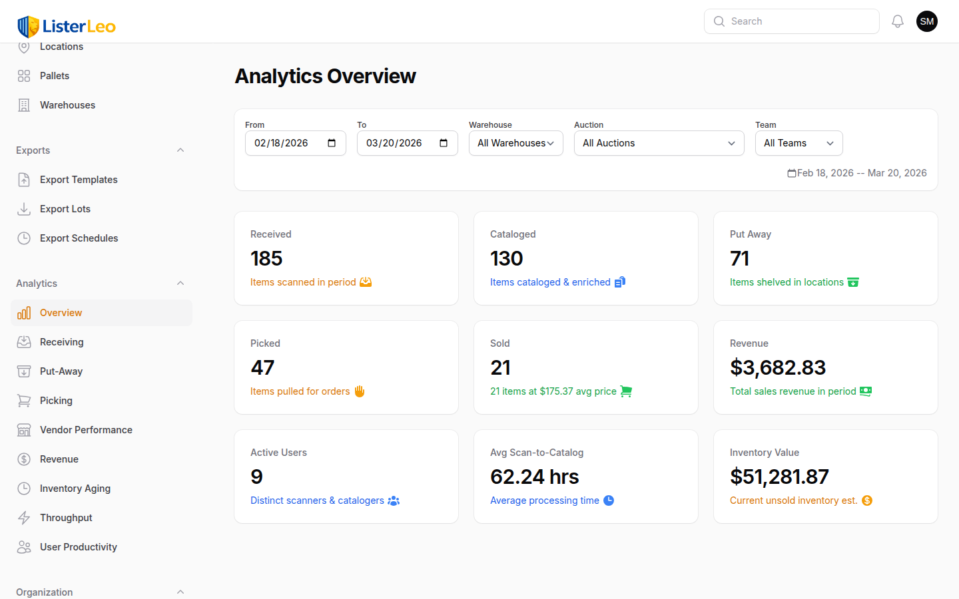This screenshot has width=959, height=599.
Task: Click the ListerLeo logo
Action: click(x=66, y=26)
